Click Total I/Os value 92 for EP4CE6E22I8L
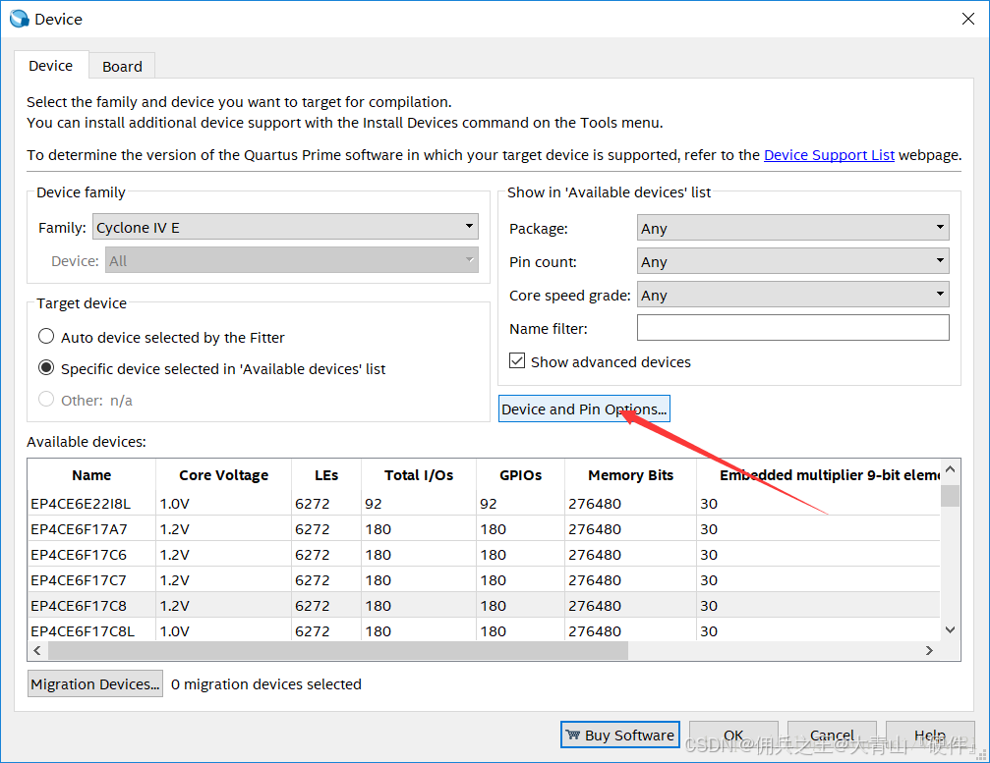The image size is (990, 763). (374, 504)
